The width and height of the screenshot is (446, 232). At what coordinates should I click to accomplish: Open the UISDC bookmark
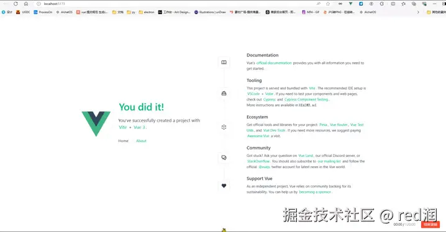point(23,12)
